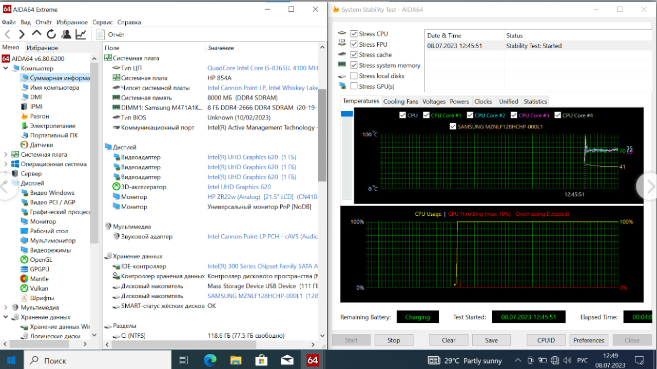Image resolution: width=657 pixels, height=369 pixels.
Task: Switch to Voltages tab
Action: click(x=434, y=101)
